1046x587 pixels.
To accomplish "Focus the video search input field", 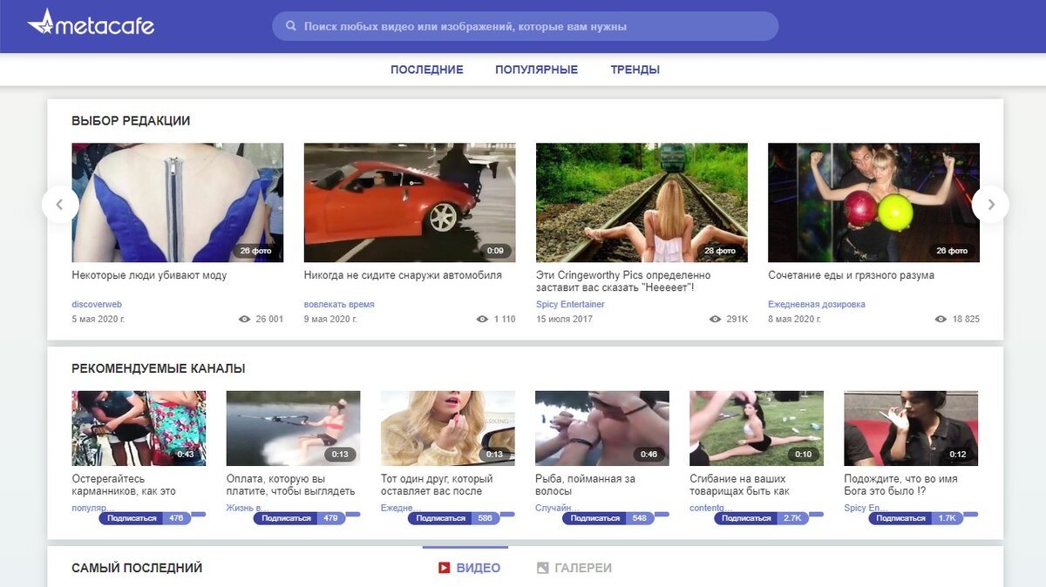I will tap(525, 26).
